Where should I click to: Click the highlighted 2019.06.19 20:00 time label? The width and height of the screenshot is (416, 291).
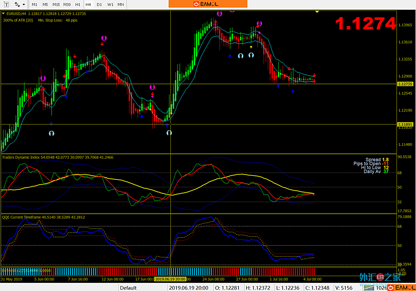coord(170,279)
